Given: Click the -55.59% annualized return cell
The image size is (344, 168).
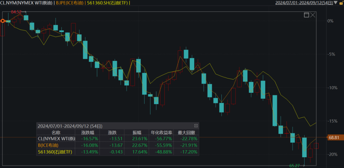Looking at the screenshot, I should pos(164,145).
